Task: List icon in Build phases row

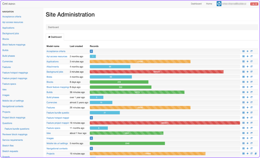Action: pos(243,97)
